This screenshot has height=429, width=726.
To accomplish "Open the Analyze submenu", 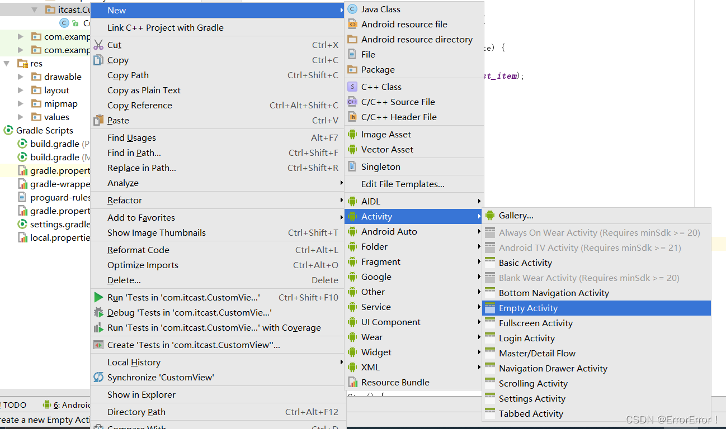I will [x=218, y=183].
